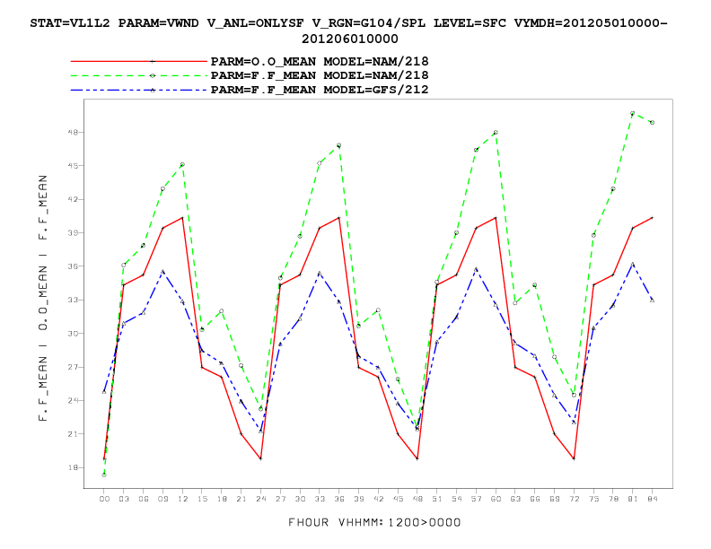This screenshot has width=711, height=549.
Task: Click the x-axis forecast hour label 54
Action: pyautogui.click(x=457, y=499)
